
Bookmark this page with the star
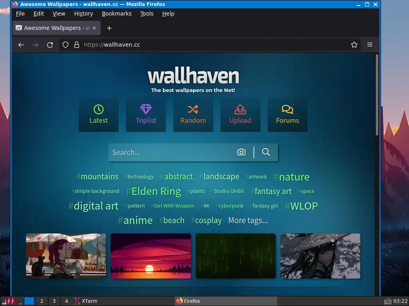click(x=354, y=45)
